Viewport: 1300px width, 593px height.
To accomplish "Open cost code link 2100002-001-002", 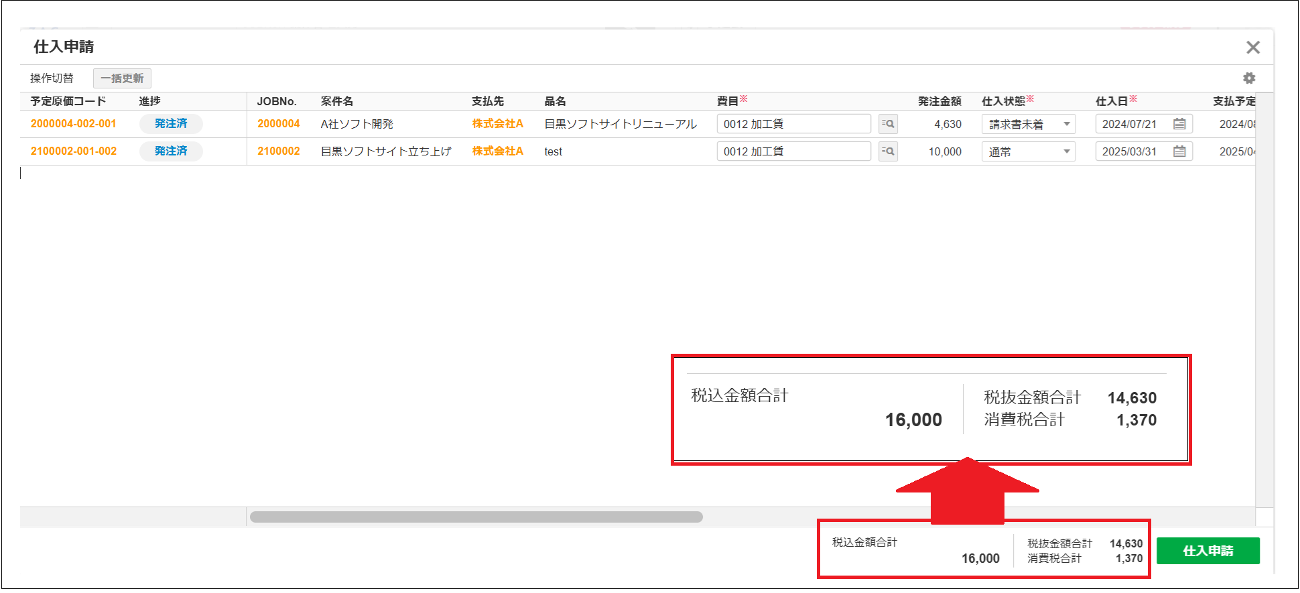I will pos(74,151).
